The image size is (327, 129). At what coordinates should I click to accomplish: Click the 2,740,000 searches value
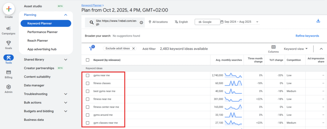click(217, 75)
